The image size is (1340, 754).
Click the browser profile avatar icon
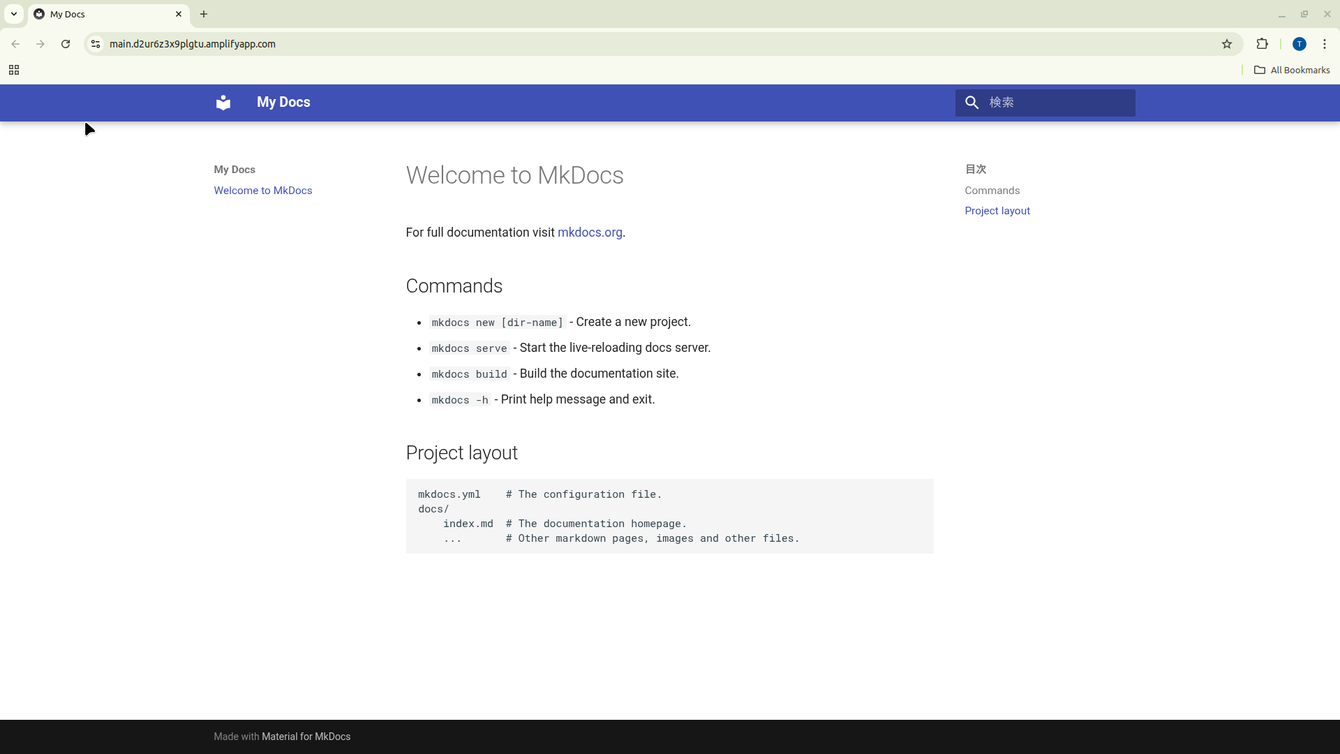tap(1300, 44)
